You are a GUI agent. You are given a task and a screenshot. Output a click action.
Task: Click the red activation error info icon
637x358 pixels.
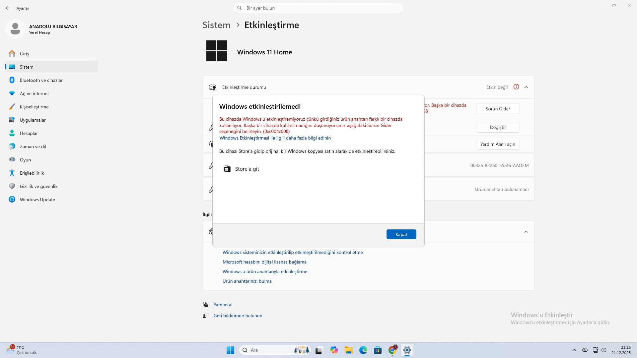[516, 87]
